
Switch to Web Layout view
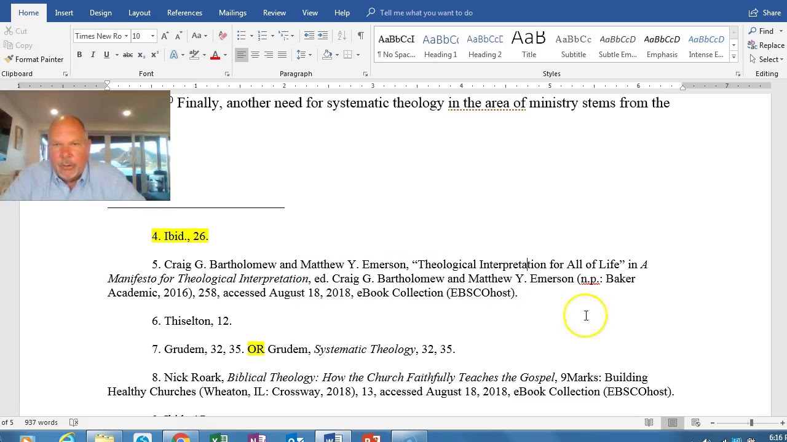pos(695,422)
